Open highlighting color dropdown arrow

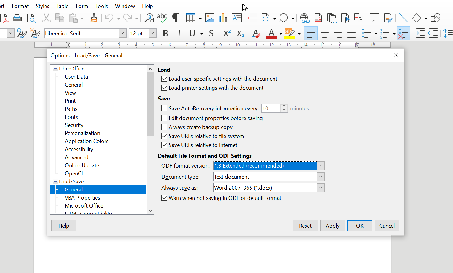click(299, 34)
